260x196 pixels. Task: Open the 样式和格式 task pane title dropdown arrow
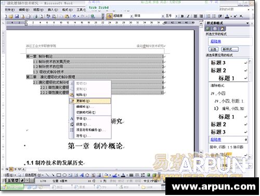click(x=248, y=23)
